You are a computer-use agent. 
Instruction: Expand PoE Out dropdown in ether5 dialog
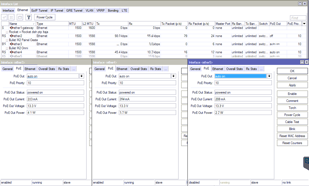269,76
